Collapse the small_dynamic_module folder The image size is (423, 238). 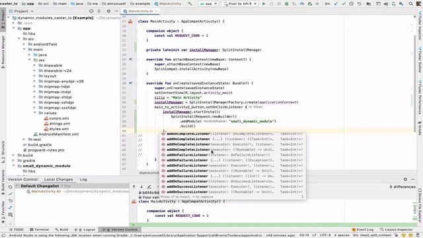(x=14, y=166)
